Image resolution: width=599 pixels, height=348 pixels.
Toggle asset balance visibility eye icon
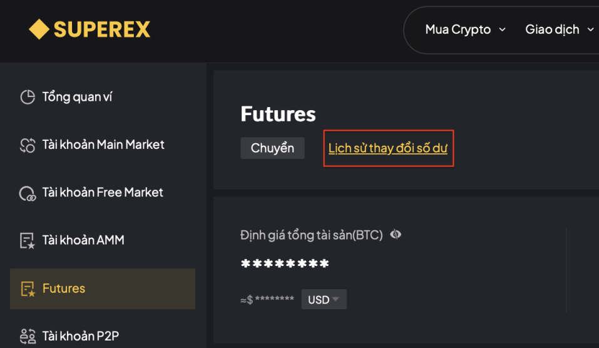tap(396, 234)
